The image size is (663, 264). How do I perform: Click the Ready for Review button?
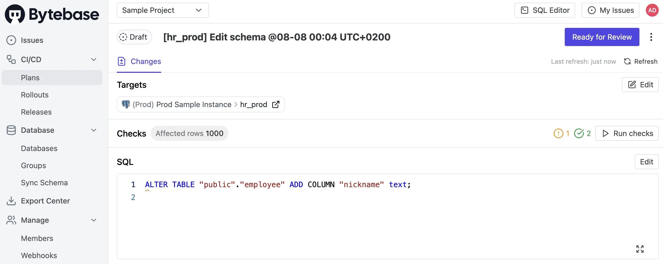[x=602, y=37]
